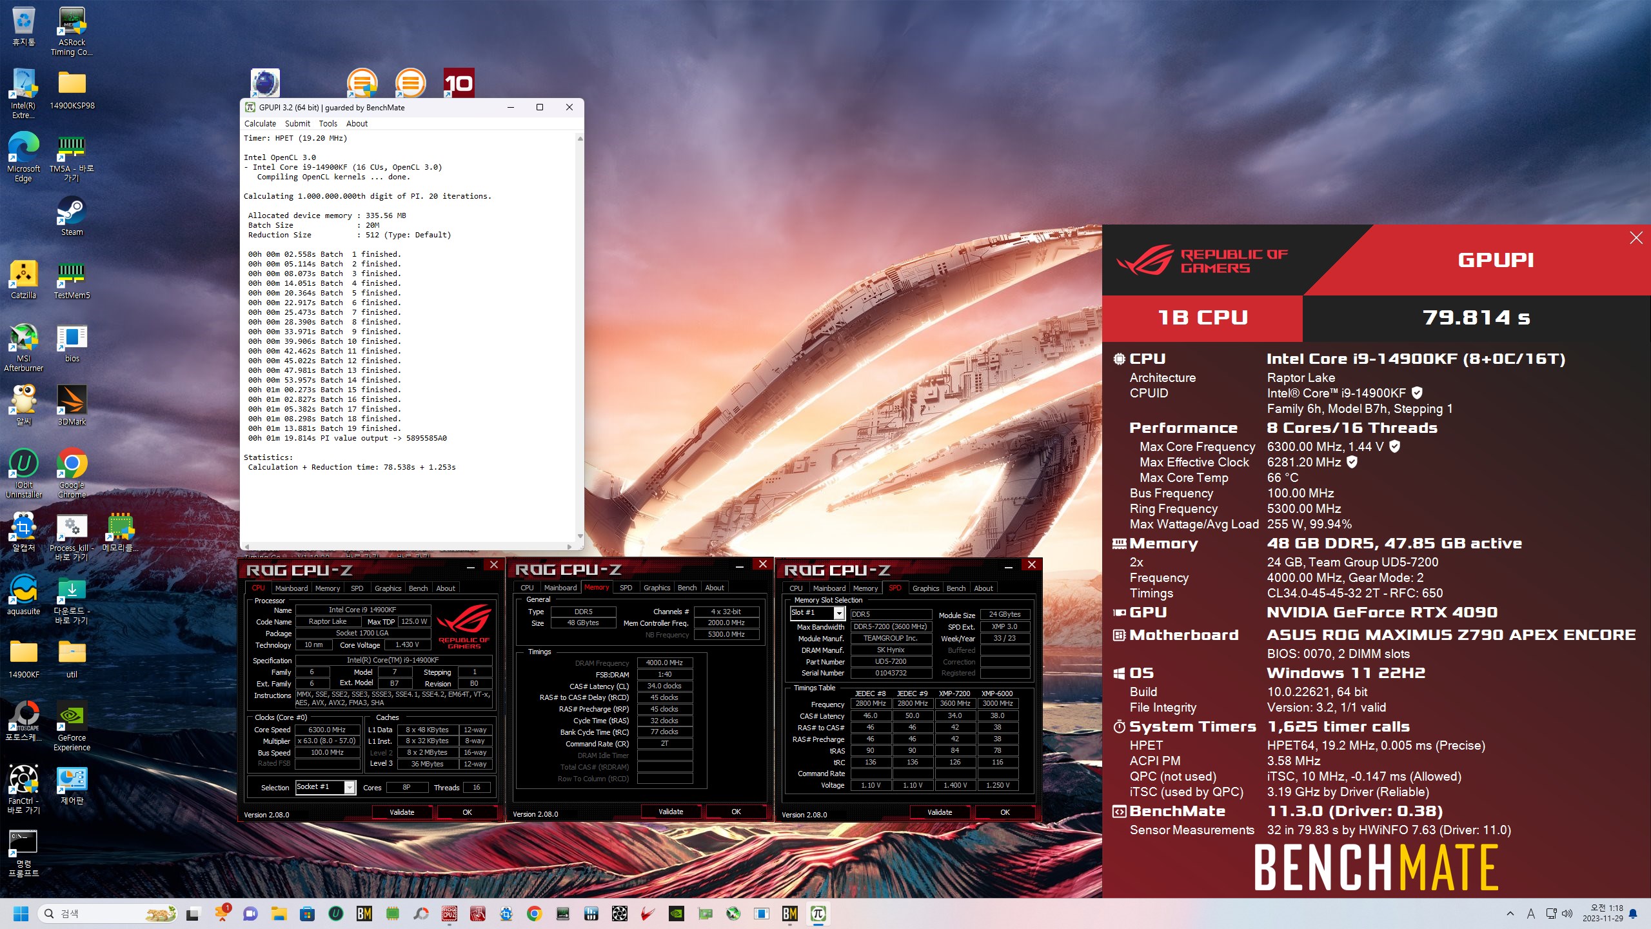Open GeForce Experience desktop icon

pos(72,726)
